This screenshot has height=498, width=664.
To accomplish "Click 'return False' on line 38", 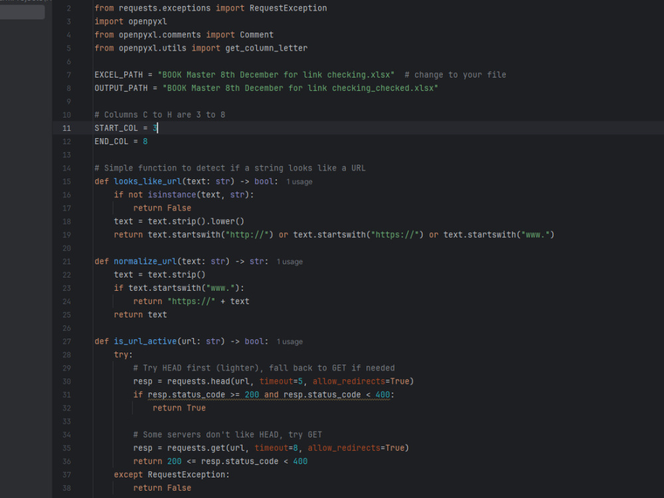I will (x=162, y=488).
